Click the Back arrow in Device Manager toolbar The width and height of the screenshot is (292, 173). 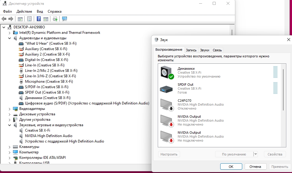[x=4, y=19]
